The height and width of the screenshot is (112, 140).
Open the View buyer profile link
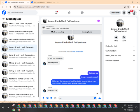(78, 52)
